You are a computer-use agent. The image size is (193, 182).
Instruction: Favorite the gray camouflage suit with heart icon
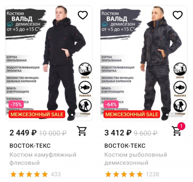click(x=178, y=15)
